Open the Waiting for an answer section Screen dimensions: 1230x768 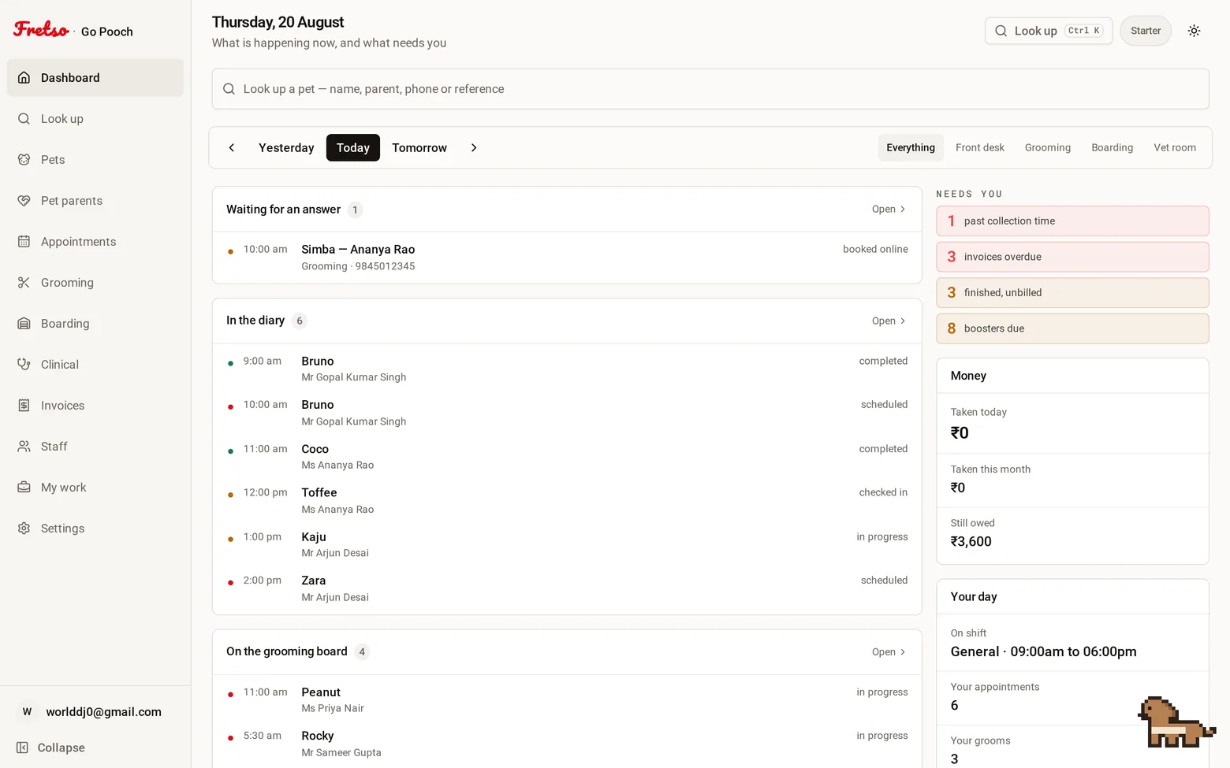889,210
